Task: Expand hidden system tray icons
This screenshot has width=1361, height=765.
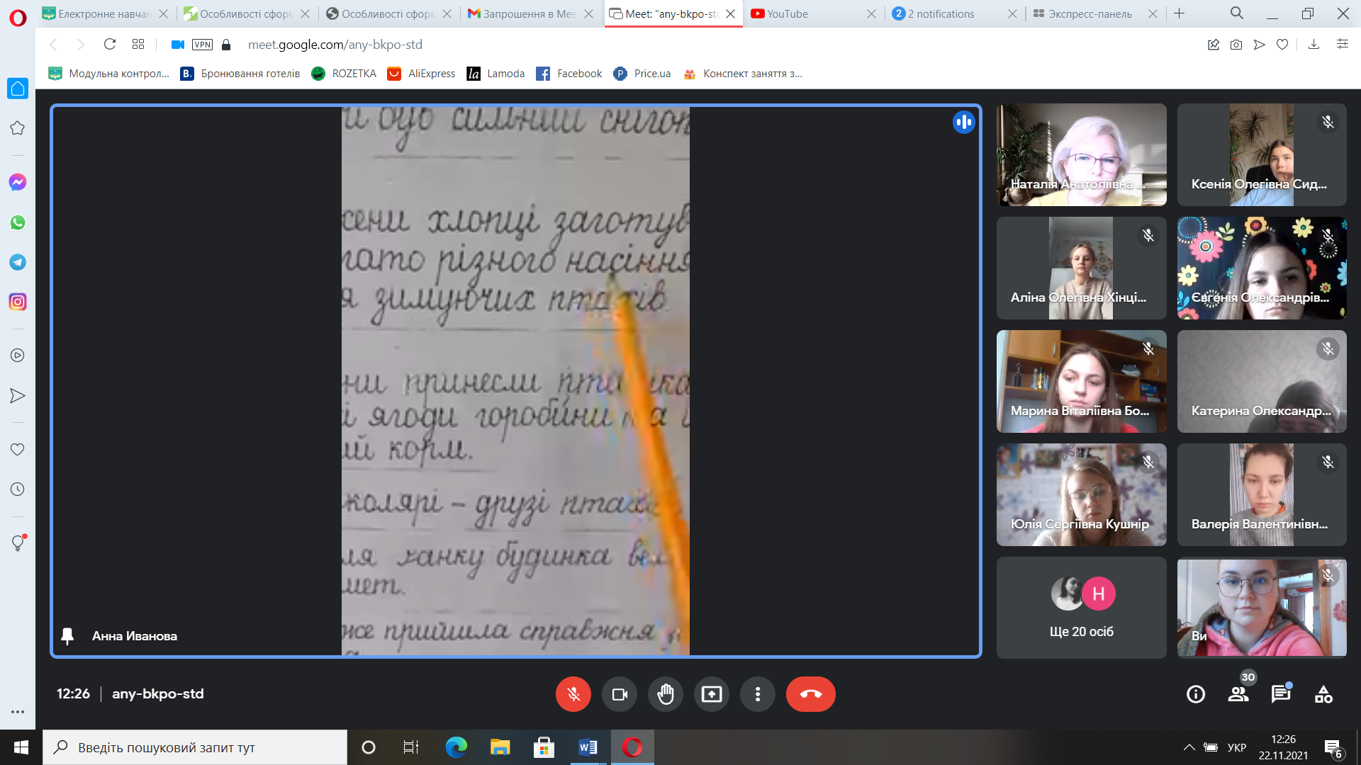Action: (1189, 747)
